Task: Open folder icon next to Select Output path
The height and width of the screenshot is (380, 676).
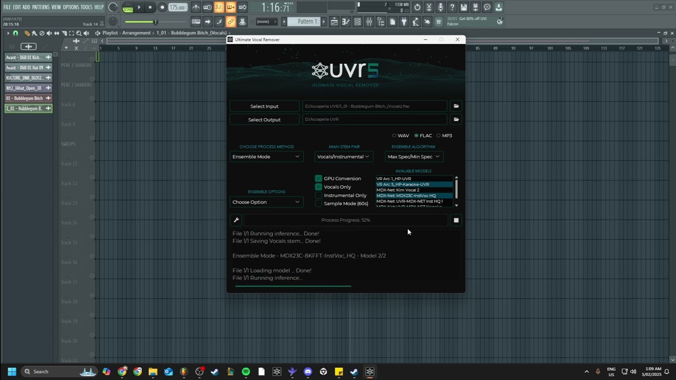Action: pyautogui.click(x=456, y=119)
